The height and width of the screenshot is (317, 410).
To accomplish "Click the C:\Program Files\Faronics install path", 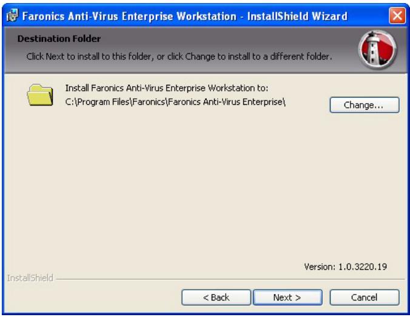I will (x=175, y=101).
